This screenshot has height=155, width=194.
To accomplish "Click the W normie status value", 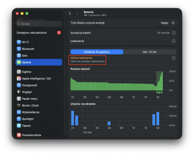I will 163,33.
